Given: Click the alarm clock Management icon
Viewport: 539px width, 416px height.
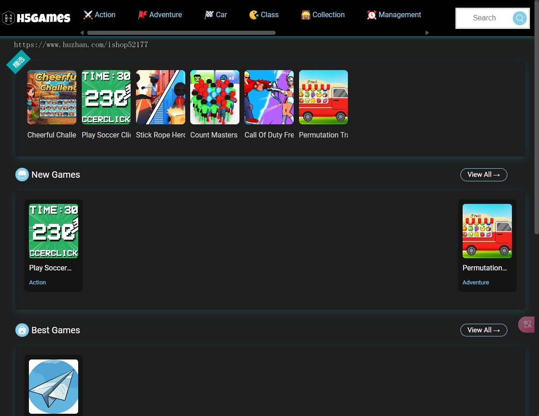Looking at the screenshot, I should click(x=371, y=15).
